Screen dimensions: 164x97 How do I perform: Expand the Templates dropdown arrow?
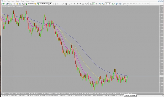coord(122,4)
